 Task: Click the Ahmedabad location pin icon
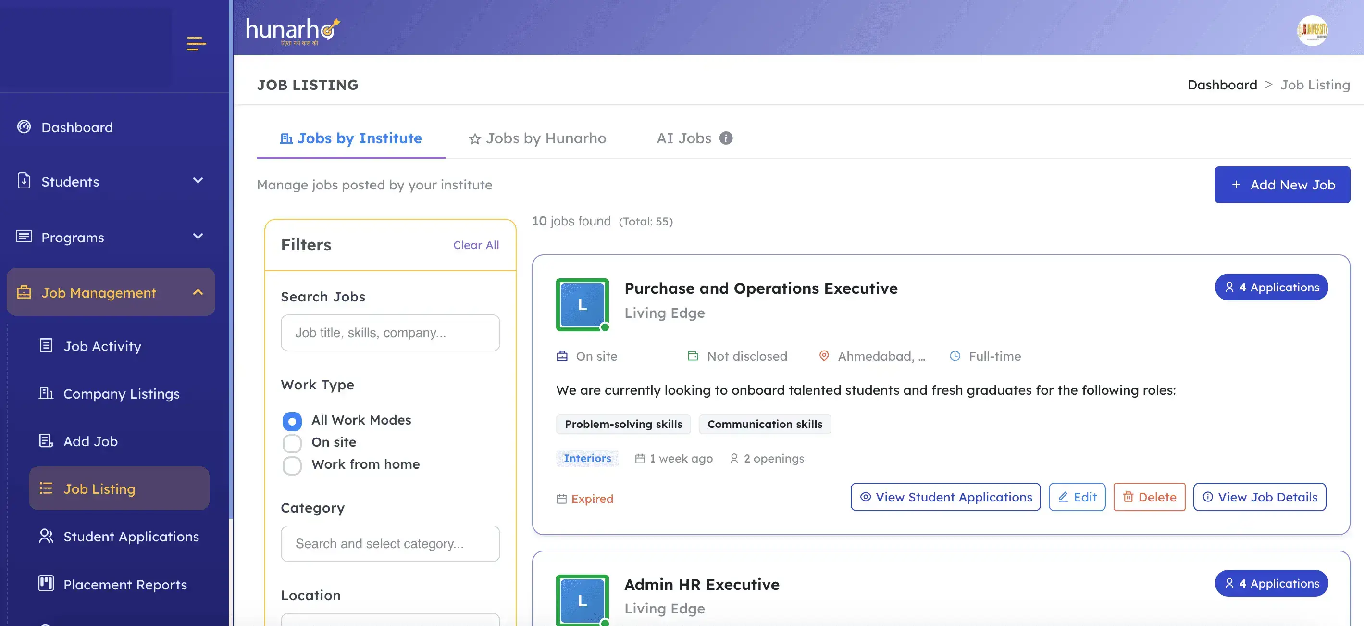point(824,356)
